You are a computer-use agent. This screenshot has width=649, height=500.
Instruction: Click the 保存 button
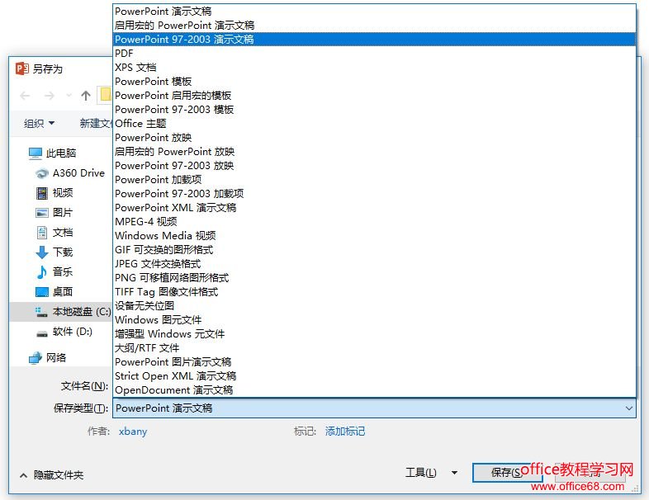tap(507, 472)
